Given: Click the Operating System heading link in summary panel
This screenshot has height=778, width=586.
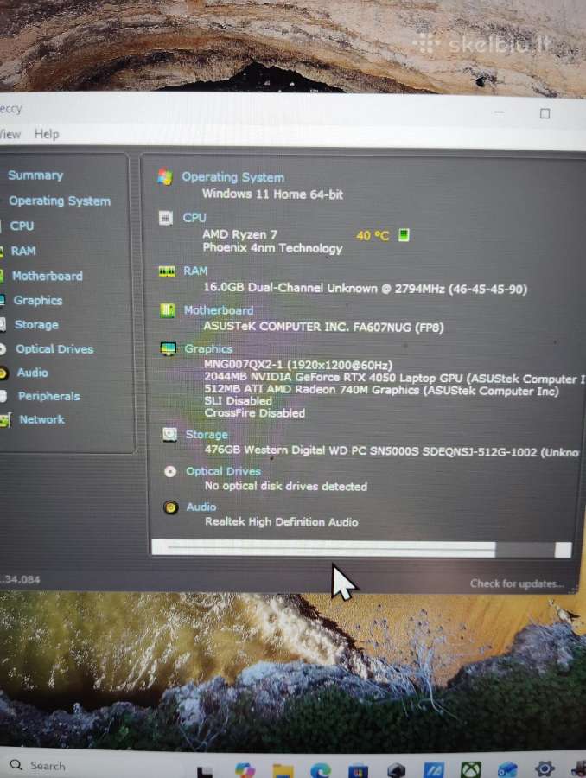Looking at the screenshot, I should pos(232,177).
